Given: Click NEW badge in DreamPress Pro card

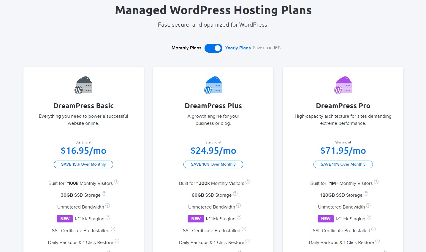Looking at the screenshot, I should pyautogui.click(x=326, y=219).
